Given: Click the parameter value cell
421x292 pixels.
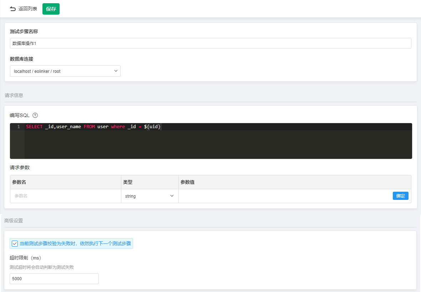Looking at the screenshot, I should point(285,196).
